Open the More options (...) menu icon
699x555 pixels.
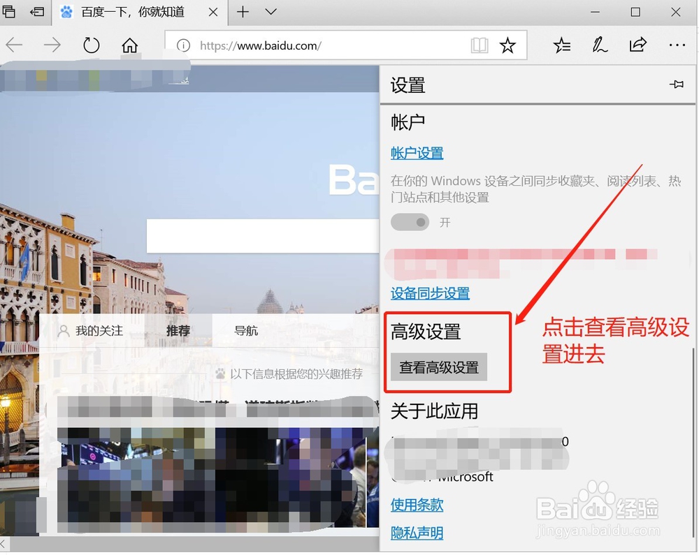click(677, 45)
